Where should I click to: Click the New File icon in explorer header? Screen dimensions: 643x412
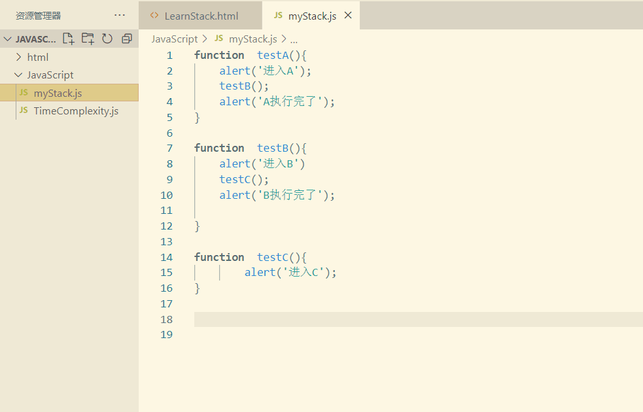[69, 39]
